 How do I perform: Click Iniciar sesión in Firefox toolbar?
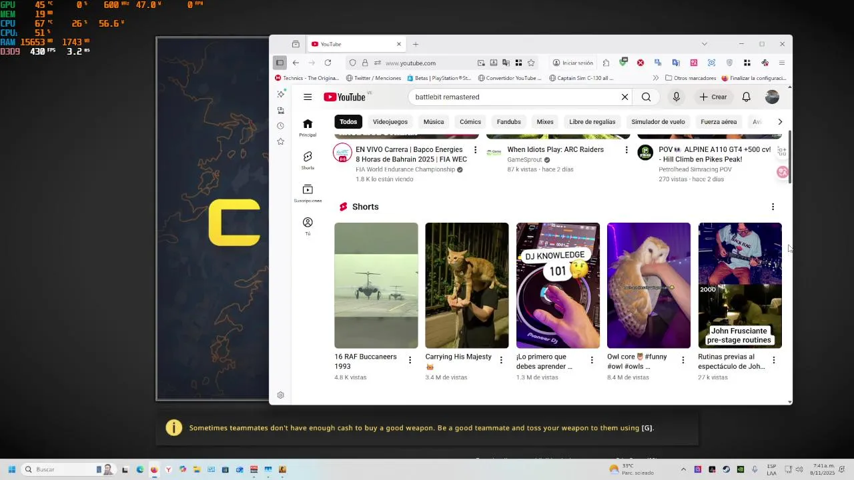572,63
